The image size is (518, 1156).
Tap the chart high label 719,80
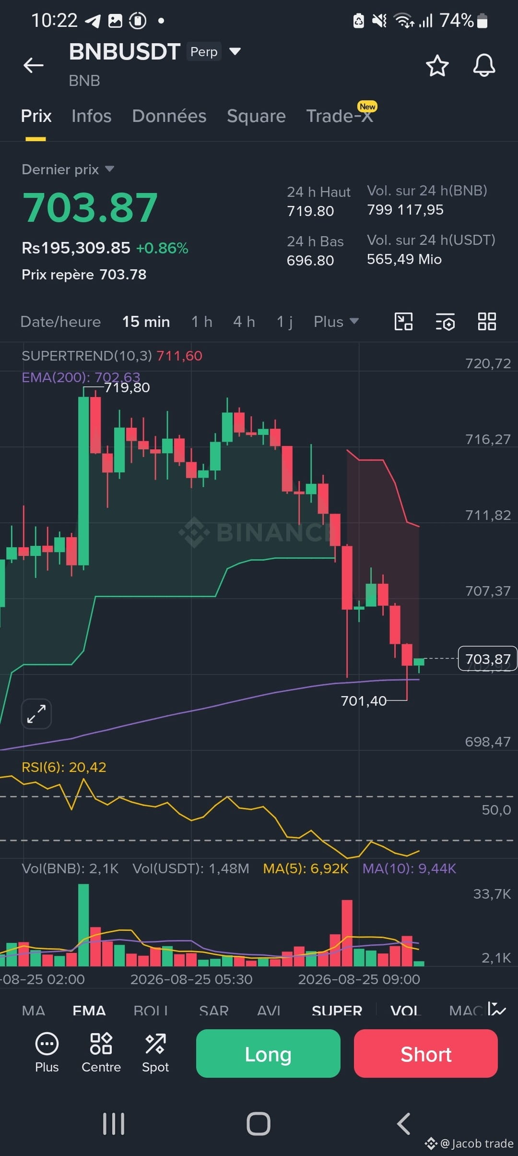pos(127,387)
